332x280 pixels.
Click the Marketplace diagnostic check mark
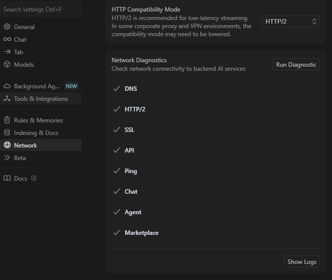pos(117,233)
